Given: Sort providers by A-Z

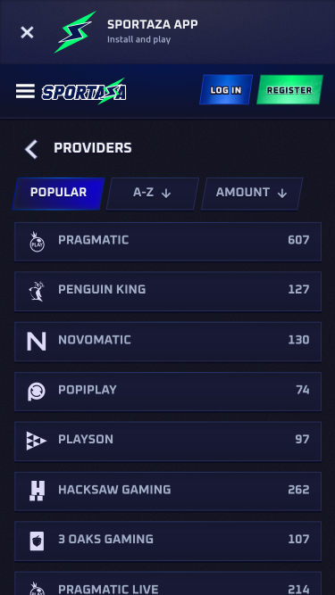Looking at the screenshot, I should (152, 194).
